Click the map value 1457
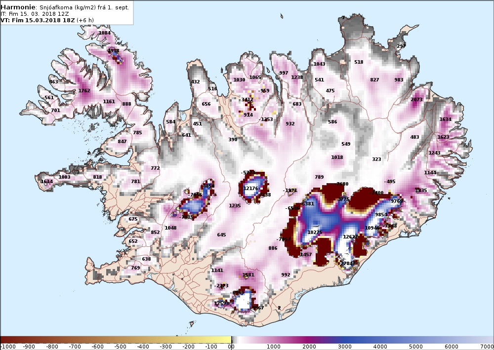Image resolution: width=494 pixels, height=350 pixels. (306, 254)
